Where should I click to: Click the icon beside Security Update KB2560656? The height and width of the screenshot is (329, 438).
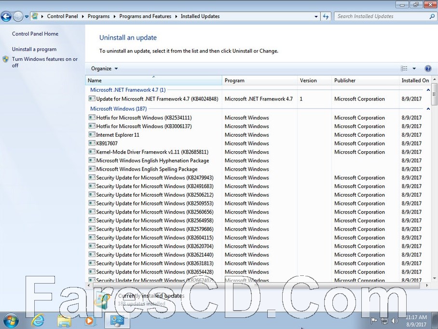(x=92, y=212)
